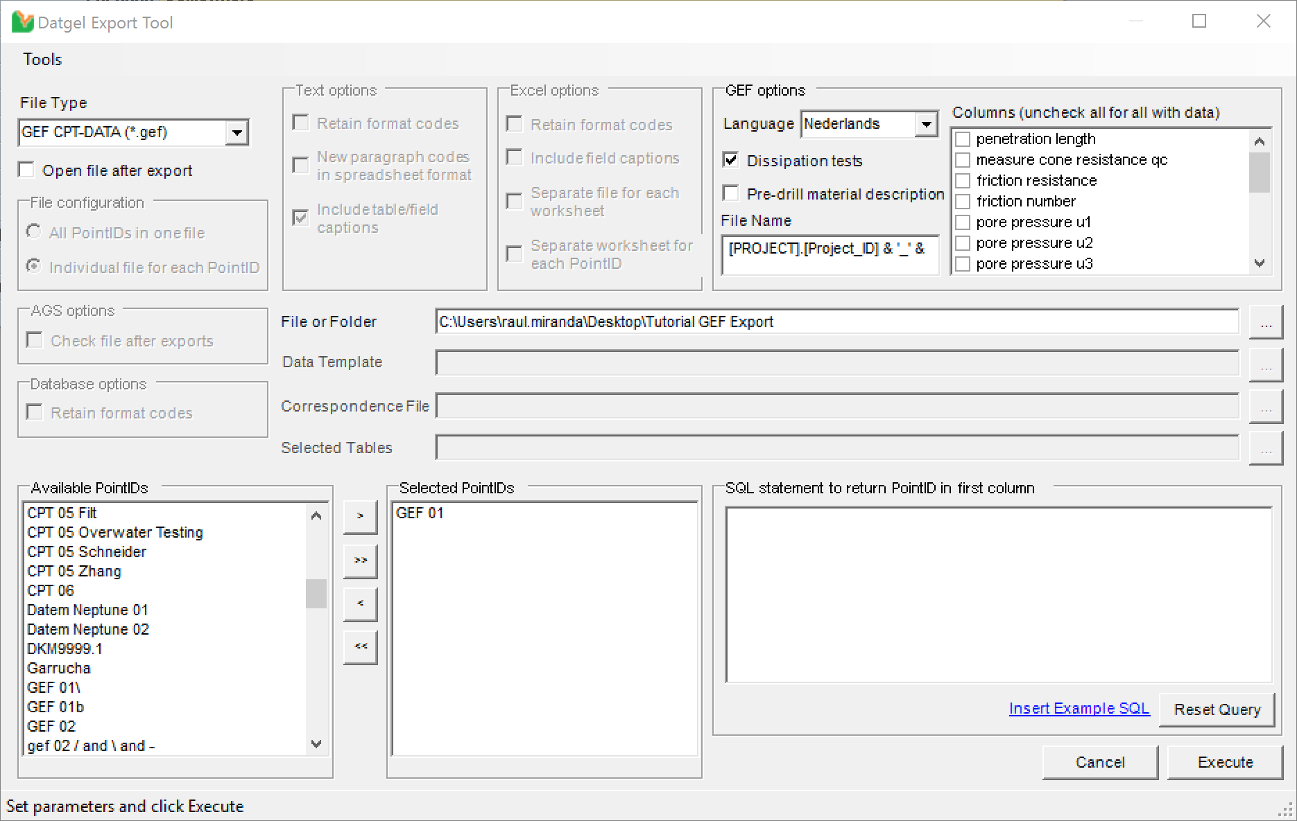
Task: Select CPT 05 Schneider in Available PointIDs
Action: coord(87,552)
